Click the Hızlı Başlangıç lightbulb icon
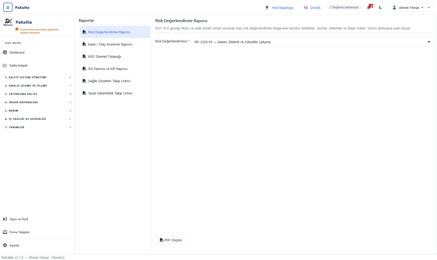This screenshot has width=437, height=260. click(x=267, y=8)
